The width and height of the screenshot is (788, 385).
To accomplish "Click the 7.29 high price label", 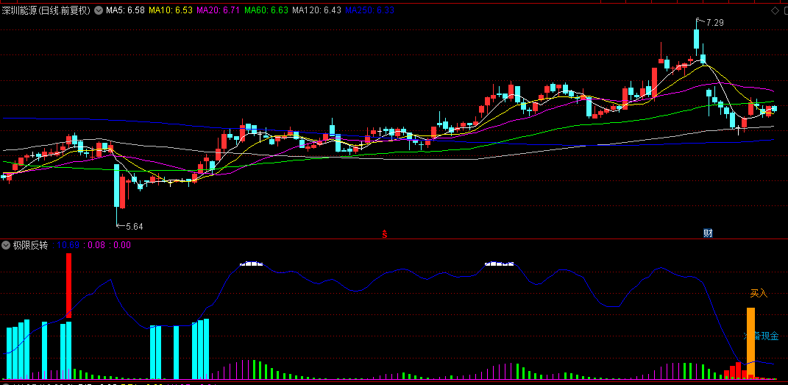I will tap(715, 23).
